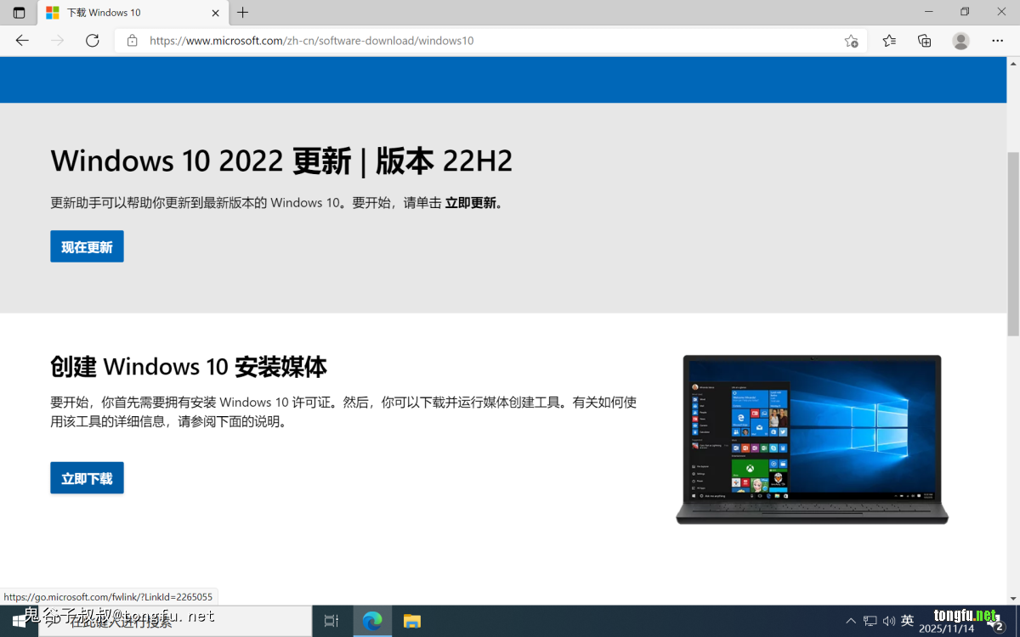Open the Favorites list
The height and width of the screenshot is (637, 1020).
click(x=889, y=41)
